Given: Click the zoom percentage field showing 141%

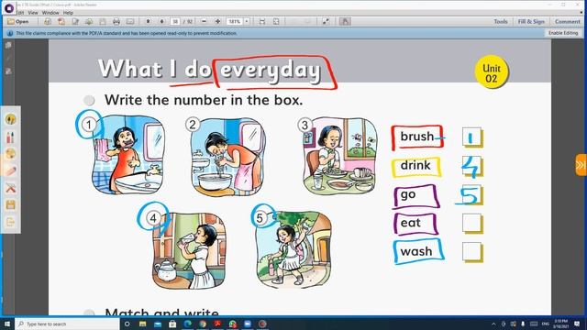Looking at the screenshot, I should [x=235, y=21].
